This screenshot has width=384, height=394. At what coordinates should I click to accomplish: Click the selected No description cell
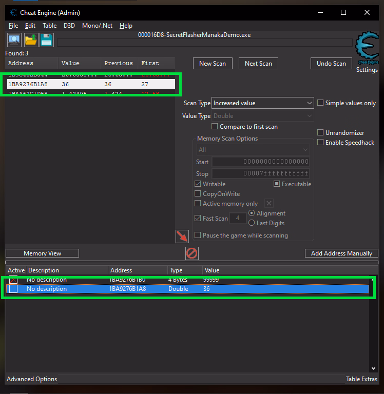(x=47, y=289)
